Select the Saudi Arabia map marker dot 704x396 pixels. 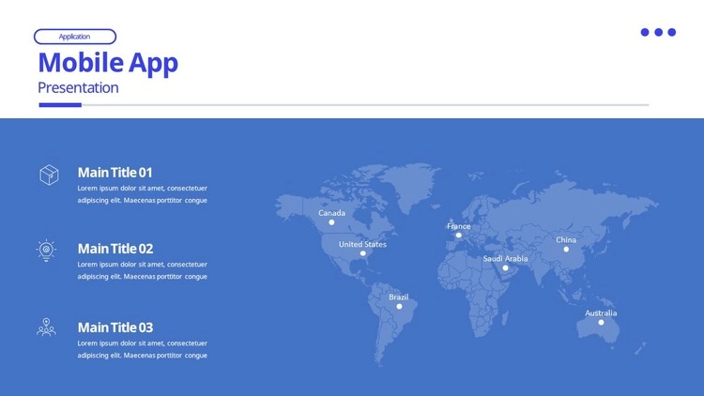pyautogui.click(x=505, y=267)
